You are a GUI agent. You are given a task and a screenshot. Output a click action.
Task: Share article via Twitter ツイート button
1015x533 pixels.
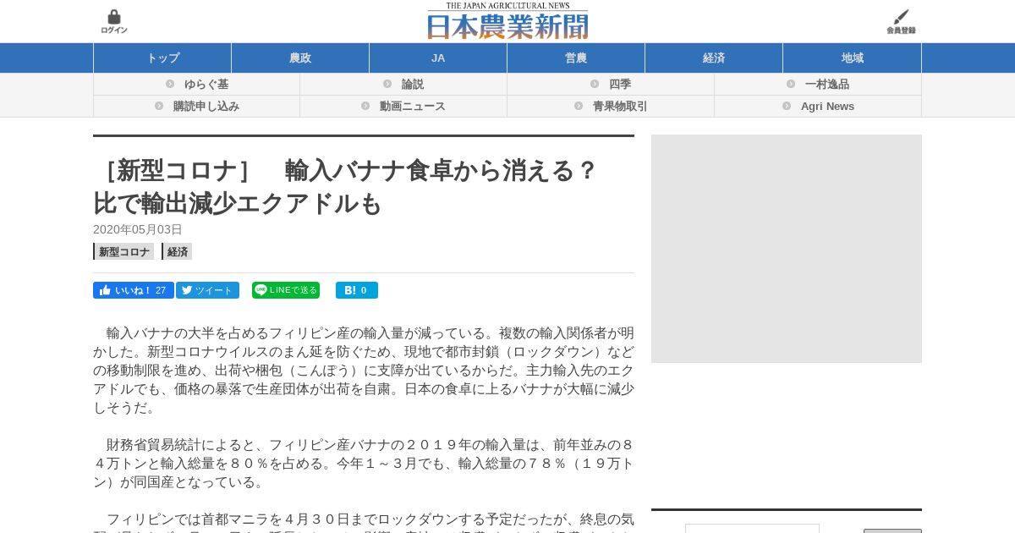click(207, 290)
